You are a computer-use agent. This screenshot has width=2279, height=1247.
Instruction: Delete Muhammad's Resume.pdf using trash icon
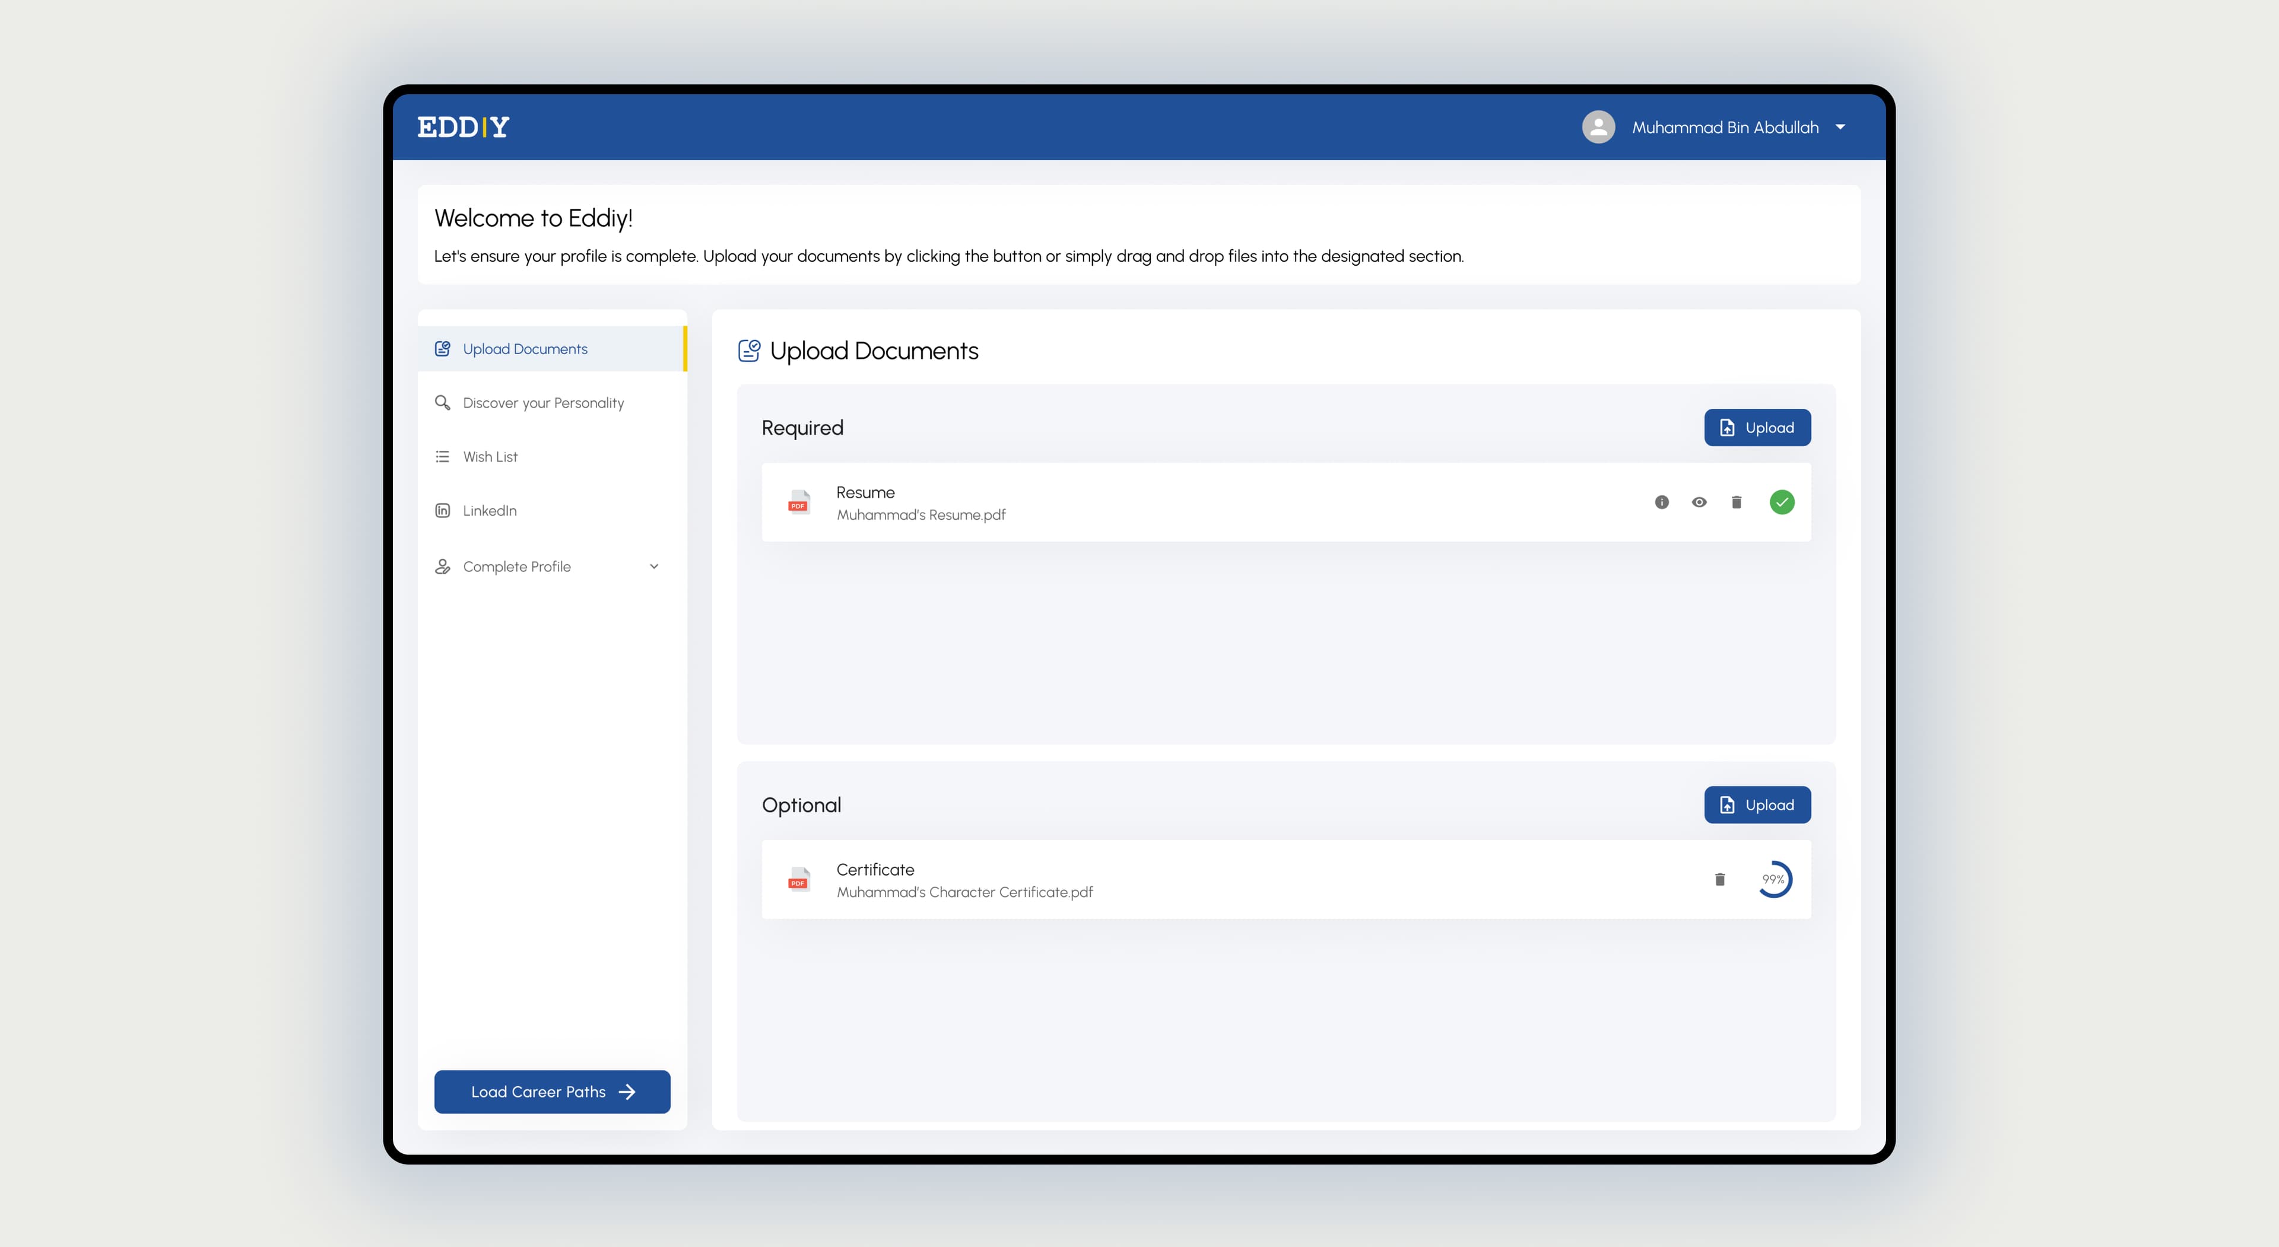pyautogui.click(x=1736, y=502)
